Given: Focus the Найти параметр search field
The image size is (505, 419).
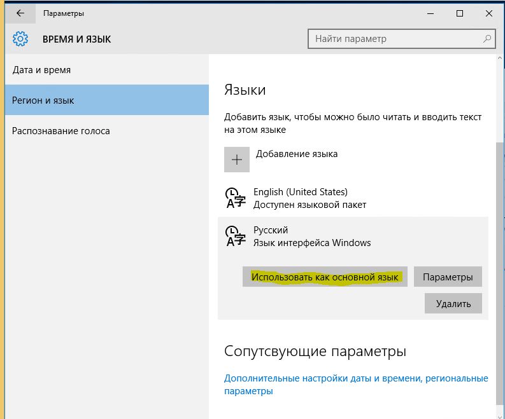Looking at the screenshot, I should (x=402, y=39).
